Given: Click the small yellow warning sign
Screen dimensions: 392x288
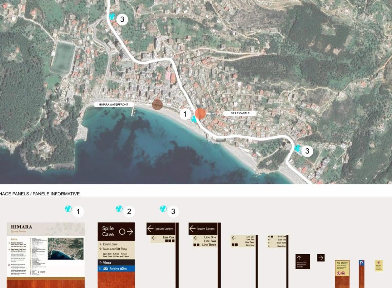Looking at the screenshot, I should 379,265.
